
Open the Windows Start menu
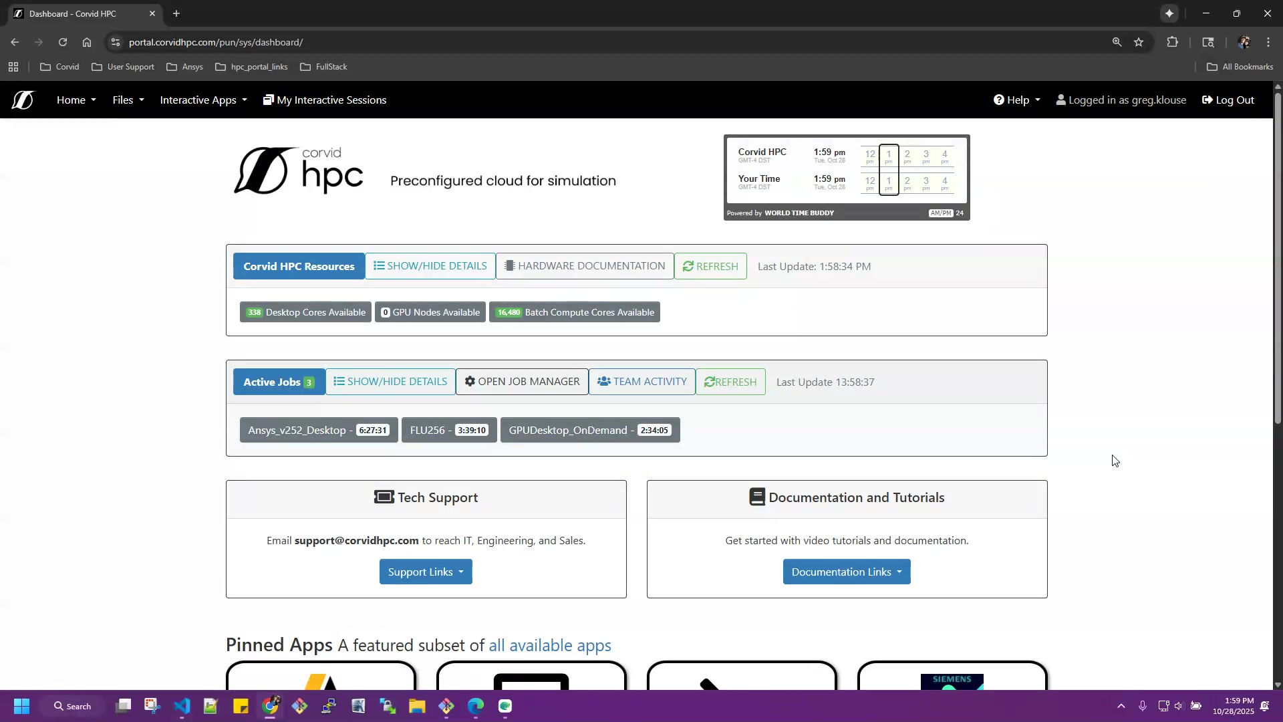21,706
